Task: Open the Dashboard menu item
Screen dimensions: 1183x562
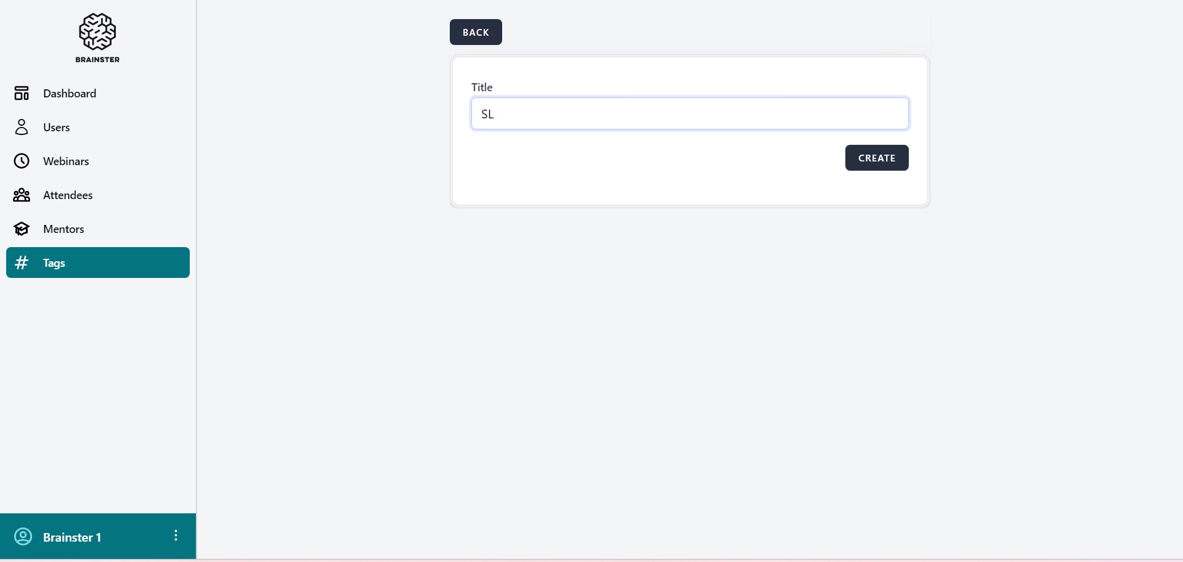Action: (70, 94)
